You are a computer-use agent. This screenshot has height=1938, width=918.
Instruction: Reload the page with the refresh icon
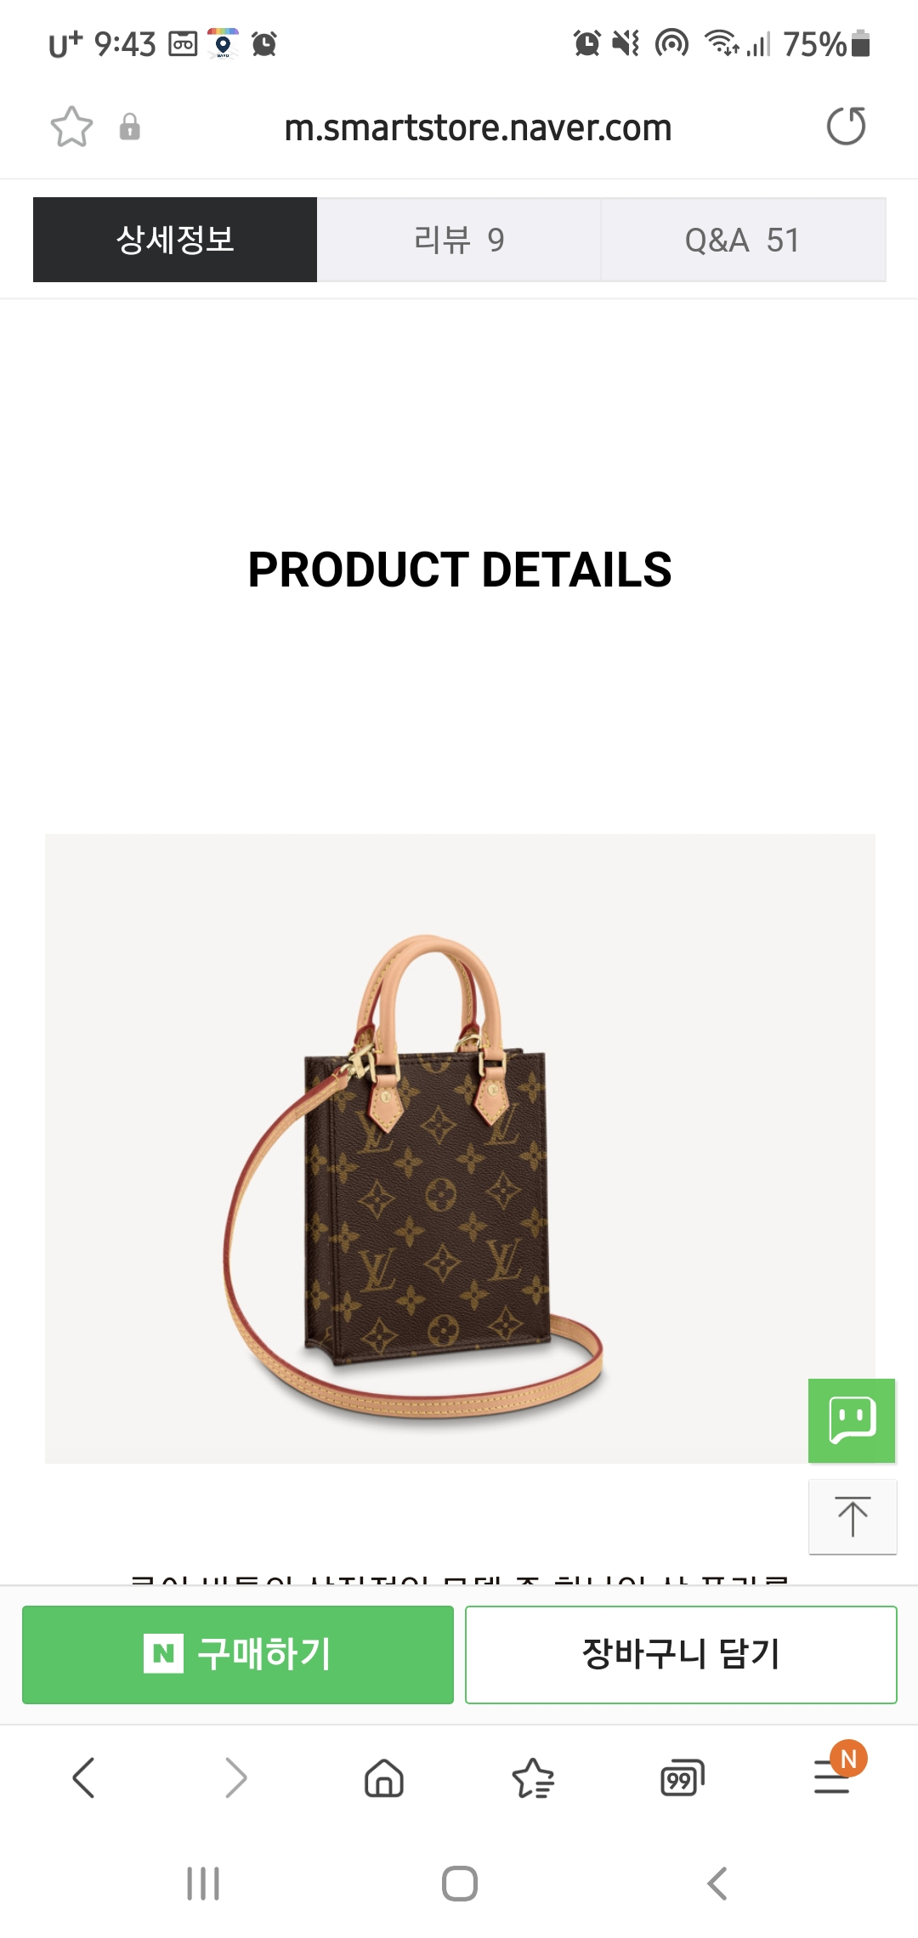click(x=846, y=127)
